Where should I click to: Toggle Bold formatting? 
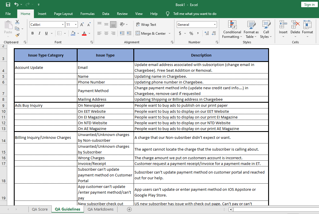tap(32, 34)
